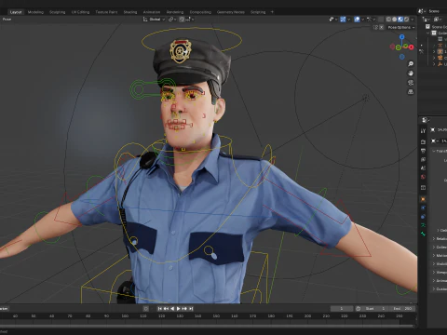The image size is (447, 335).
Task: Switch to the Shading workspace tab
Action: tap(130, 12)
